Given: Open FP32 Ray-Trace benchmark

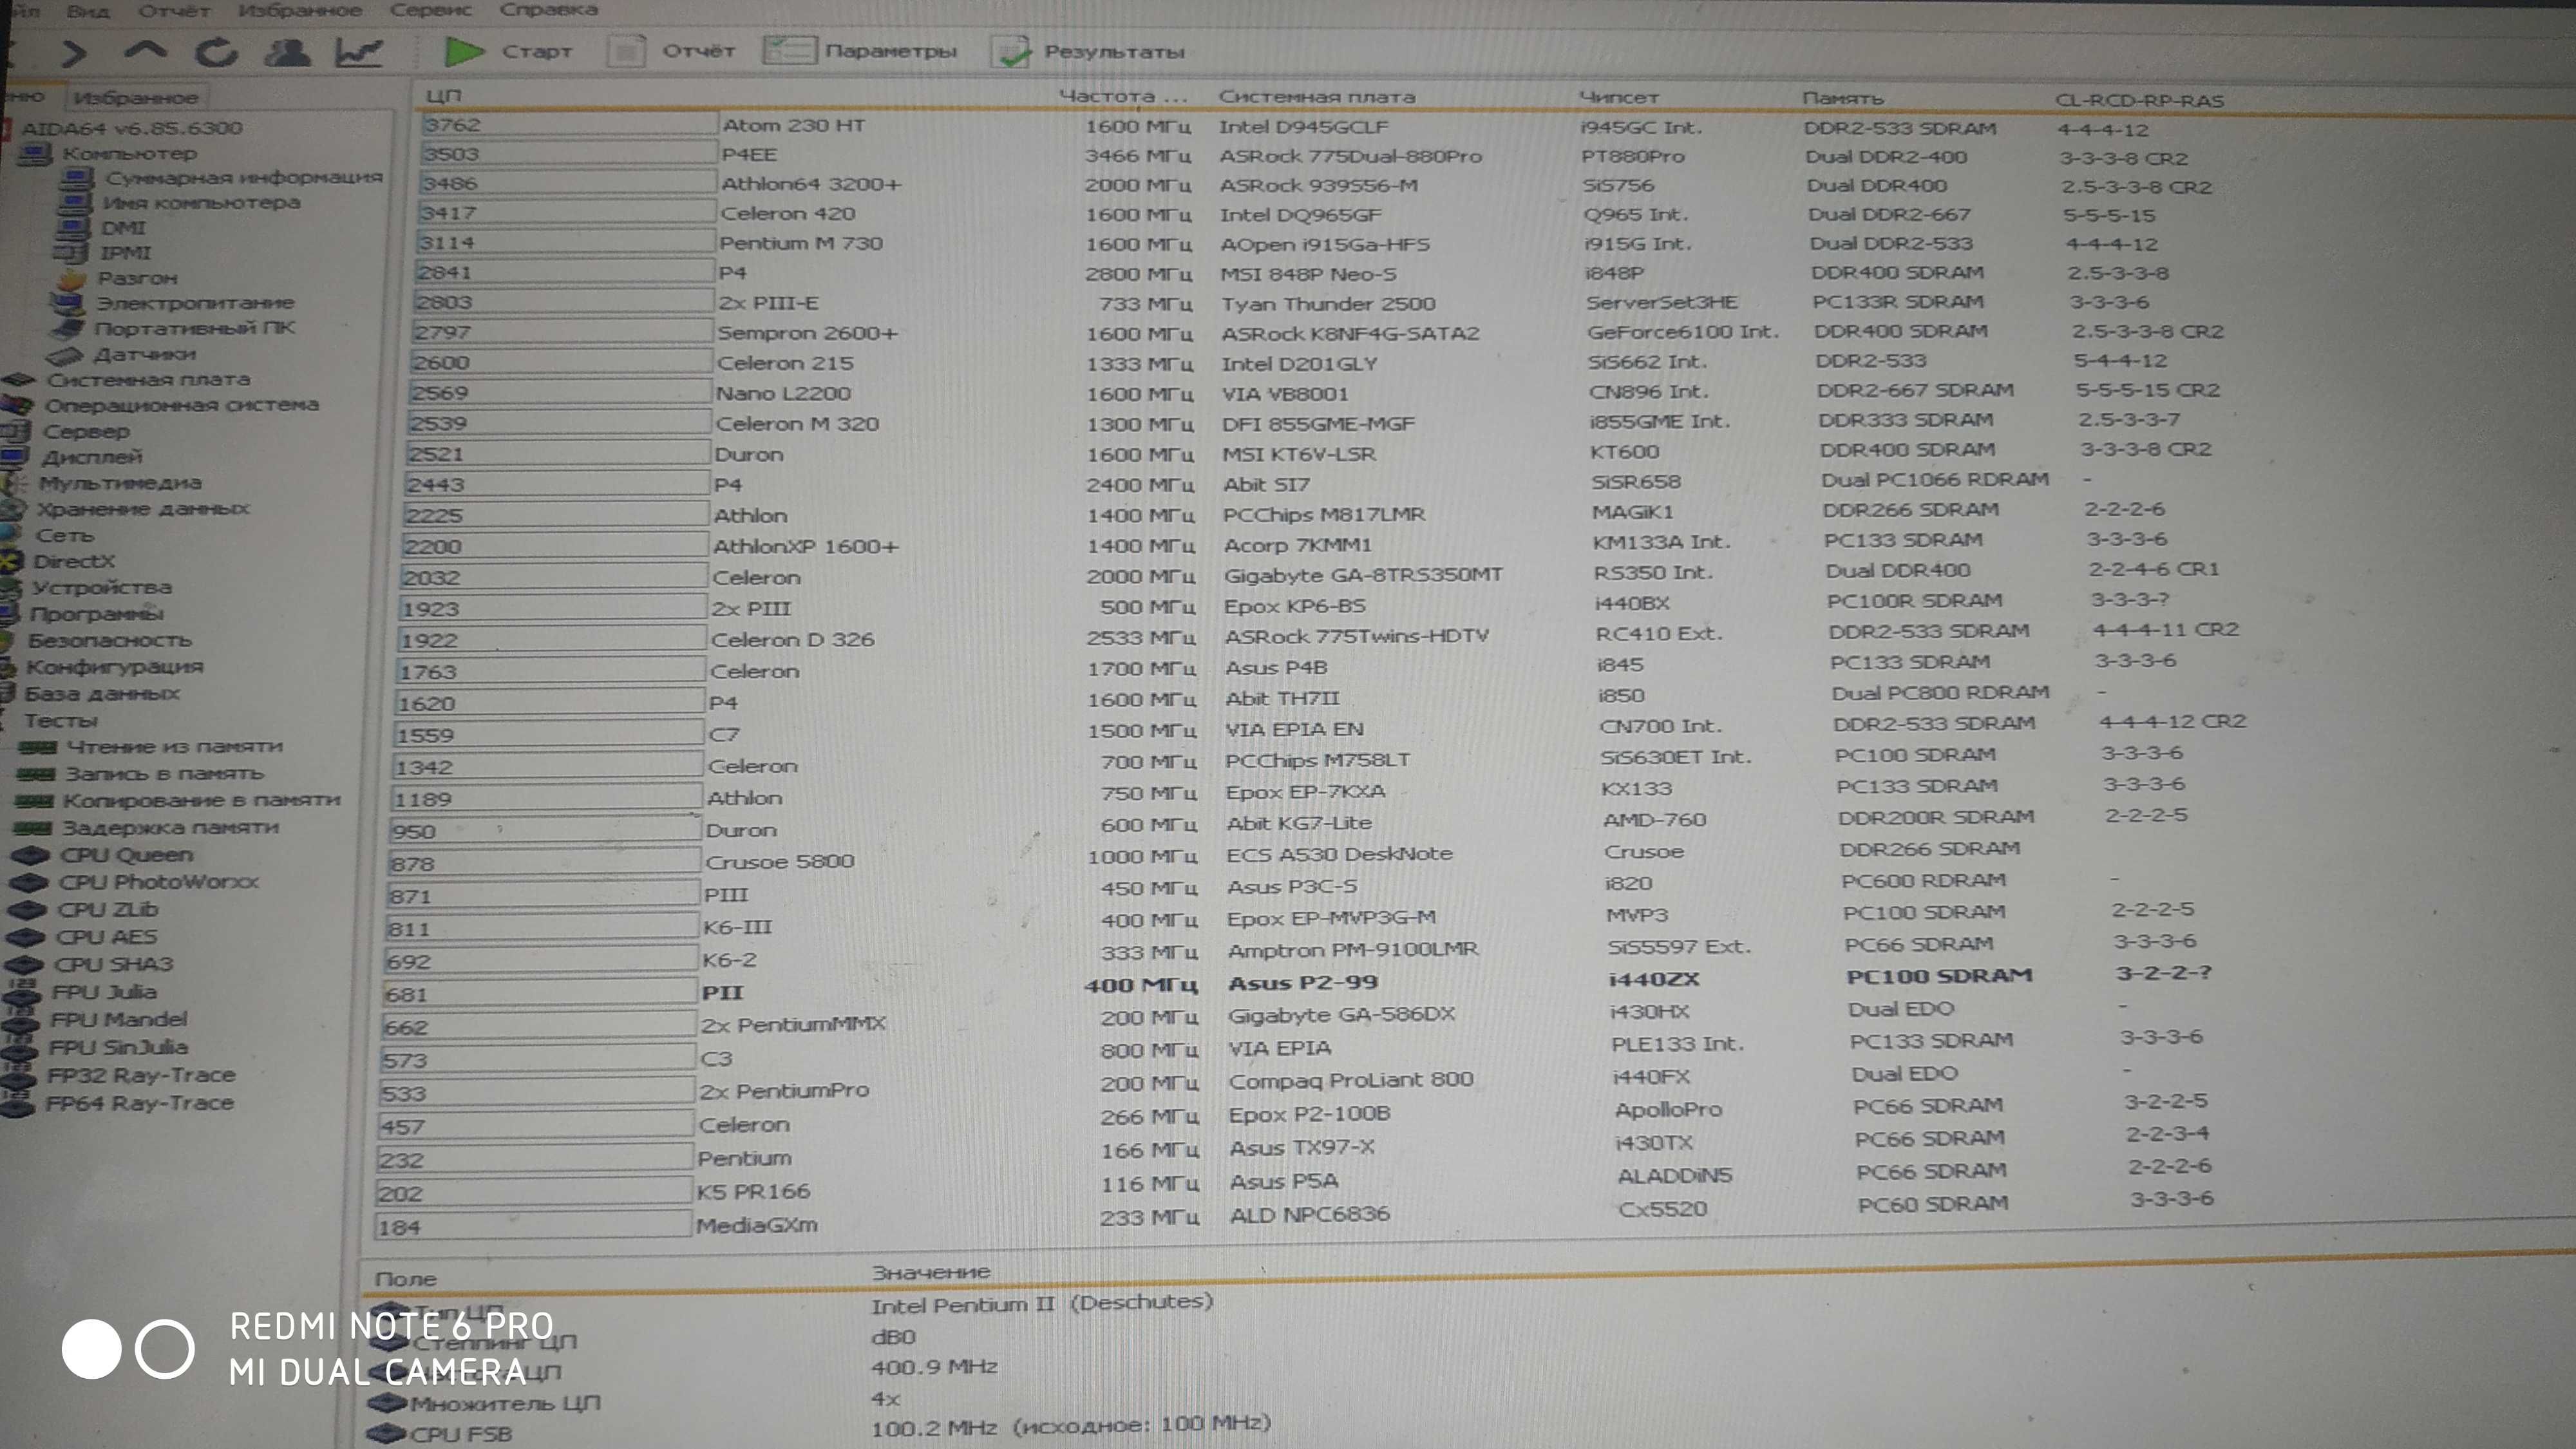Looking at the screenshot, I should pos(141,1075).
